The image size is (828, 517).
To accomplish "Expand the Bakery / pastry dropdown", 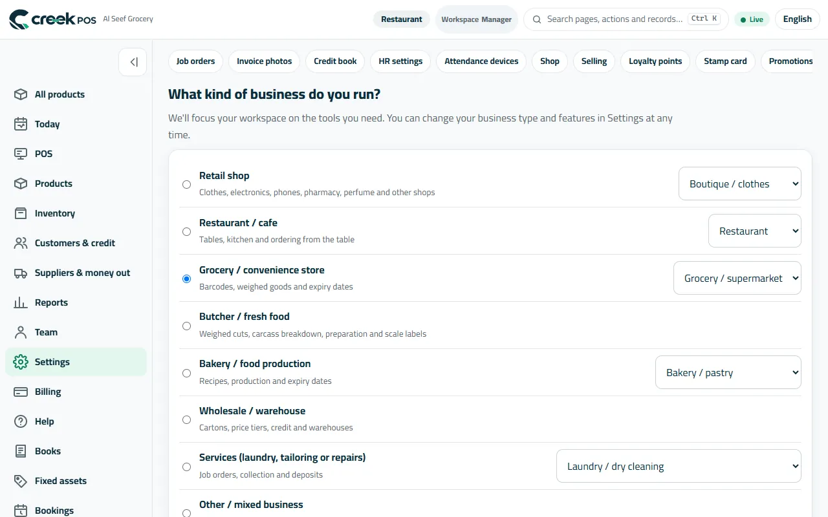I will point(728,373).
